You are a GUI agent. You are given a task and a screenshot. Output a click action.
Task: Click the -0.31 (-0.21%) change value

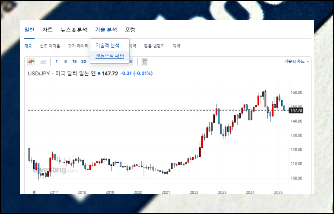pyautogui.click(x=137, y=74)
